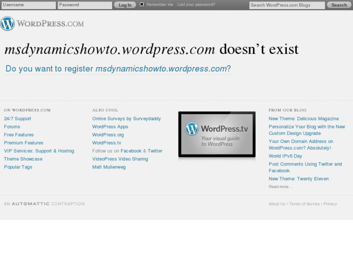Open the Lost your password link
The width and height of the screenshot is (353, 264).
coord(196,4)
